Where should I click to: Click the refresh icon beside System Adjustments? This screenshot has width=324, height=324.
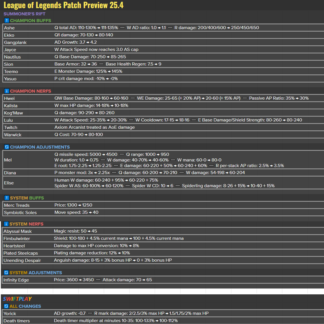coord(6,273)
